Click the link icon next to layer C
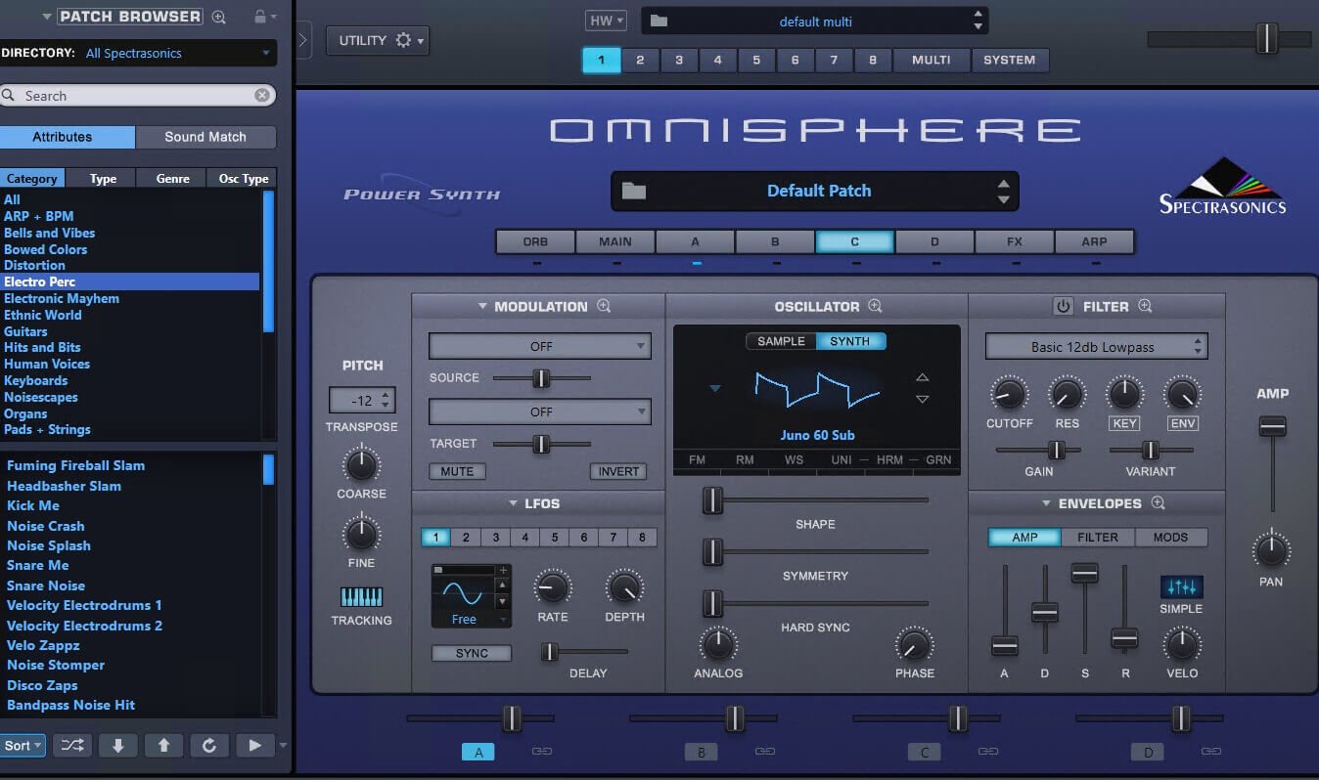 [x=987, y=752]
